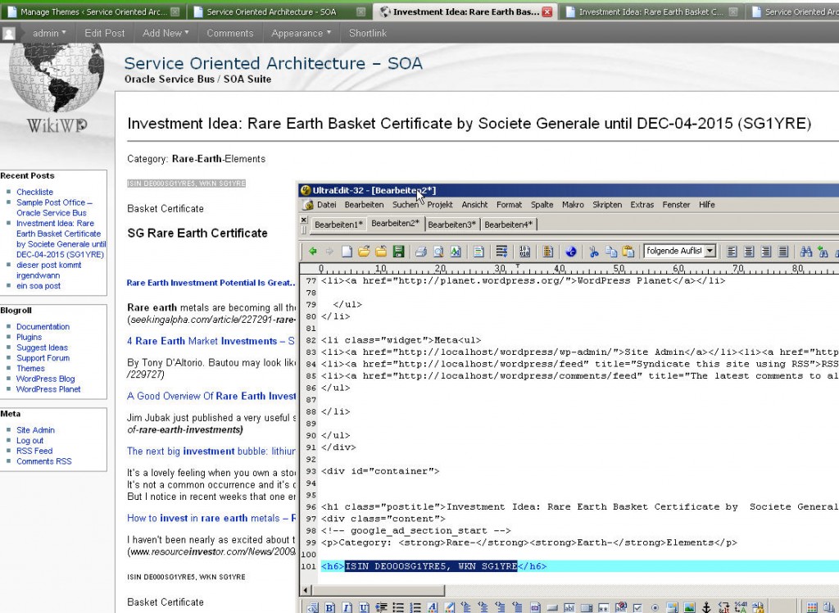
Task: Expand the Appearance dropdown menu
Action: coord(302,34)
